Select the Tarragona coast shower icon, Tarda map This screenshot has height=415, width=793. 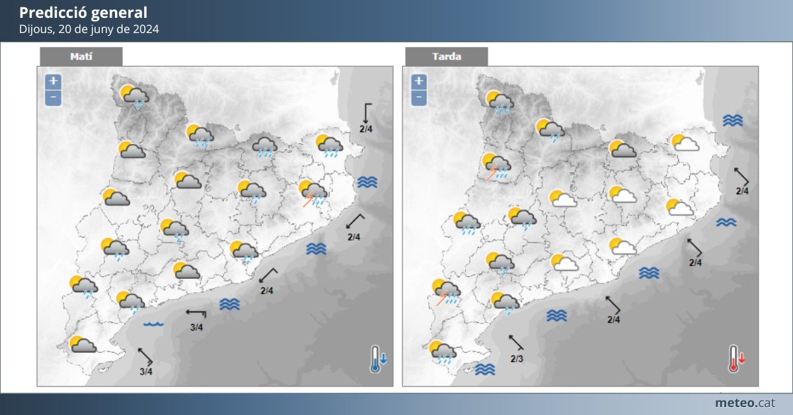coord(505,303)
